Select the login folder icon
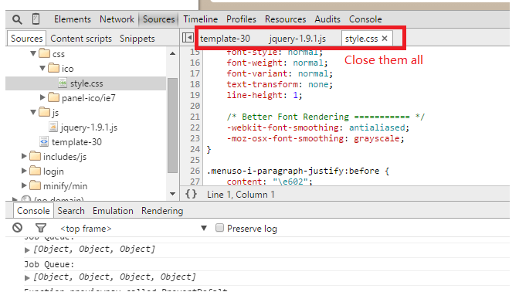Screen dimensions: 519x292 pyautogui.click(x=35, y=171)
